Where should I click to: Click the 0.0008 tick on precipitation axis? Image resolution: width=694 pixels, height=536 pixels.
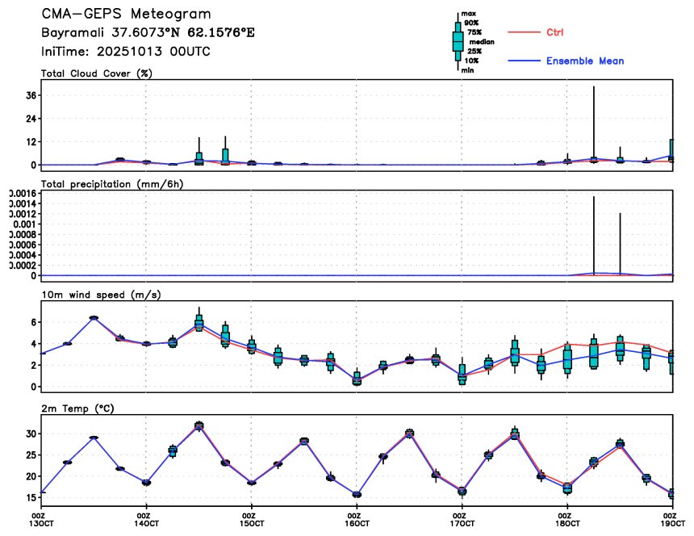pyautogui.click(x=22, y=235)
